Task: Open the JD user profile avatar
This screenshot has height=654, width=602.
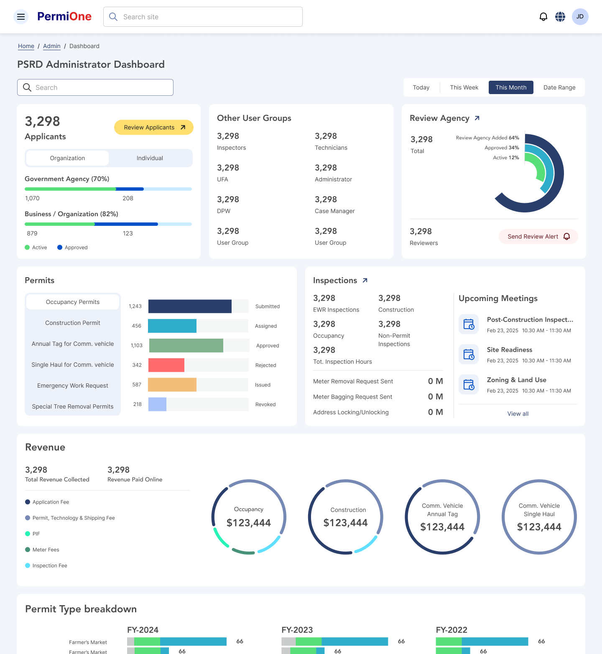Action: (x=580, y=17)
